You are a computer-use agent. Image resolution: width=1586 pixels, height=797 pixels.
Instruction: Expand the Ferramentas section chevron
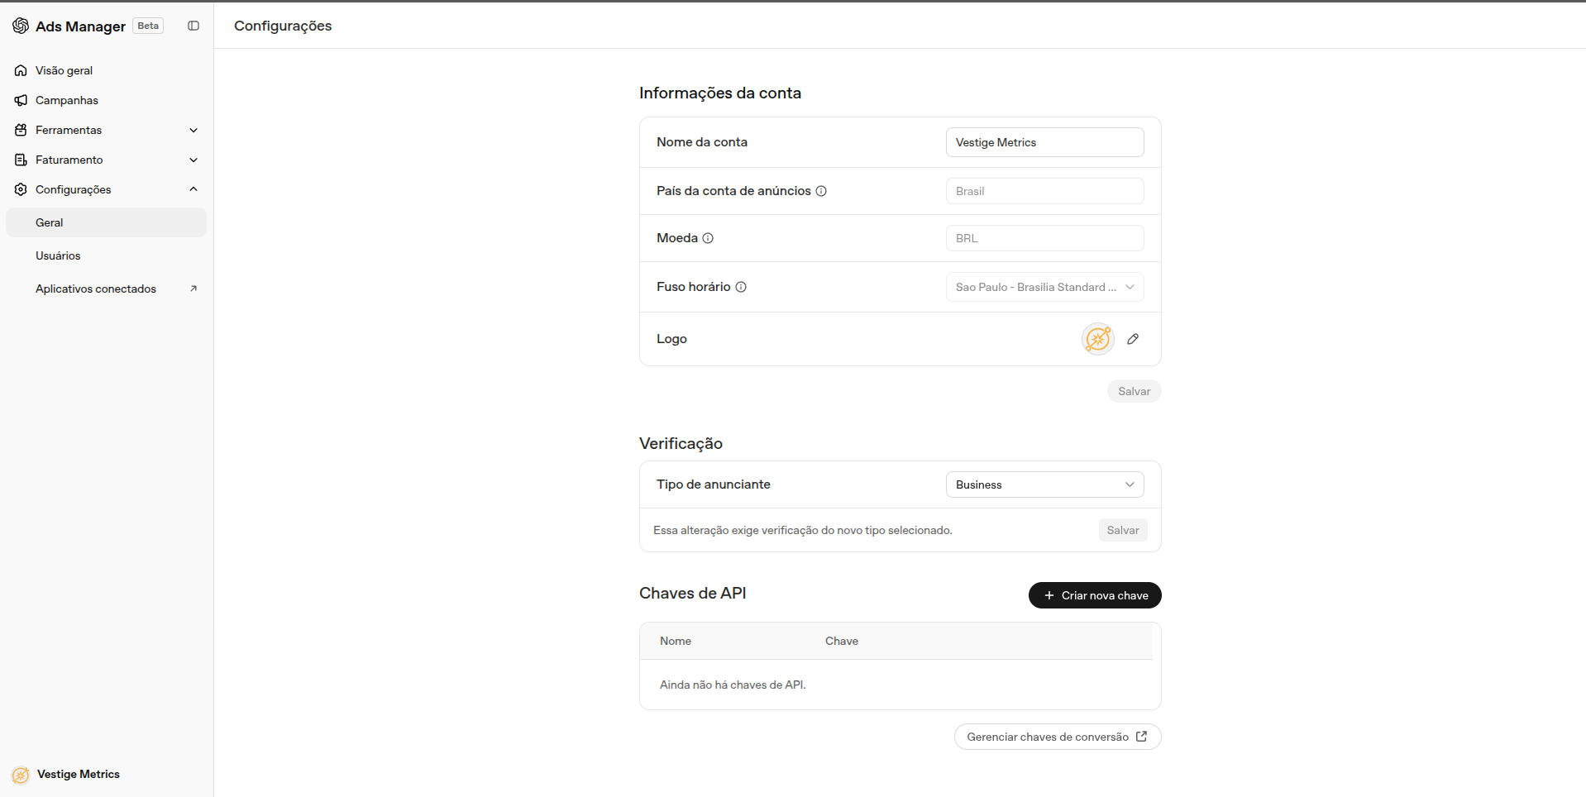(x=193, y=130)
